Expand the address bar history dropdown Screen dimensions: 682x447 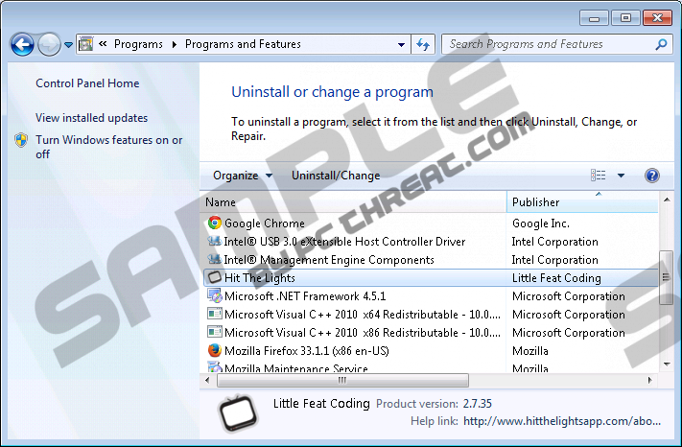[x=401, y=44]
